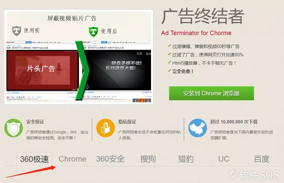Go to slide 1 in the carousel
This screenshot has height=183, width=284.
click(x=136, y=101)
